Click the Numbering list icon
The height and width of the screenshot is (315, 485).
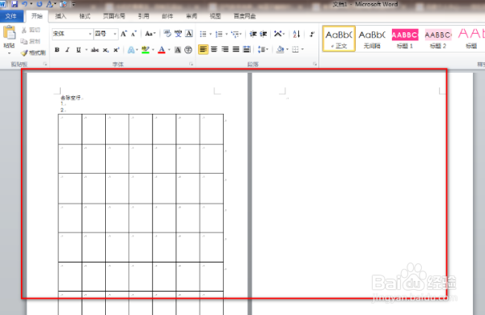pyautogui.click(x=219, y=34)
